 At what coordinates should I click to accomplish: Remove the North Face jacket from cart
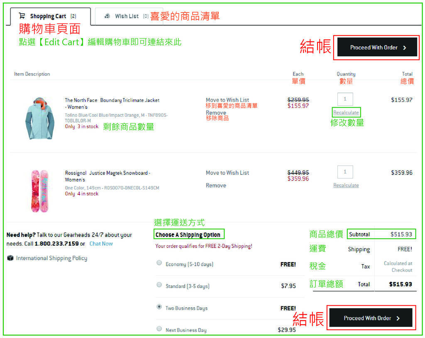216,113
